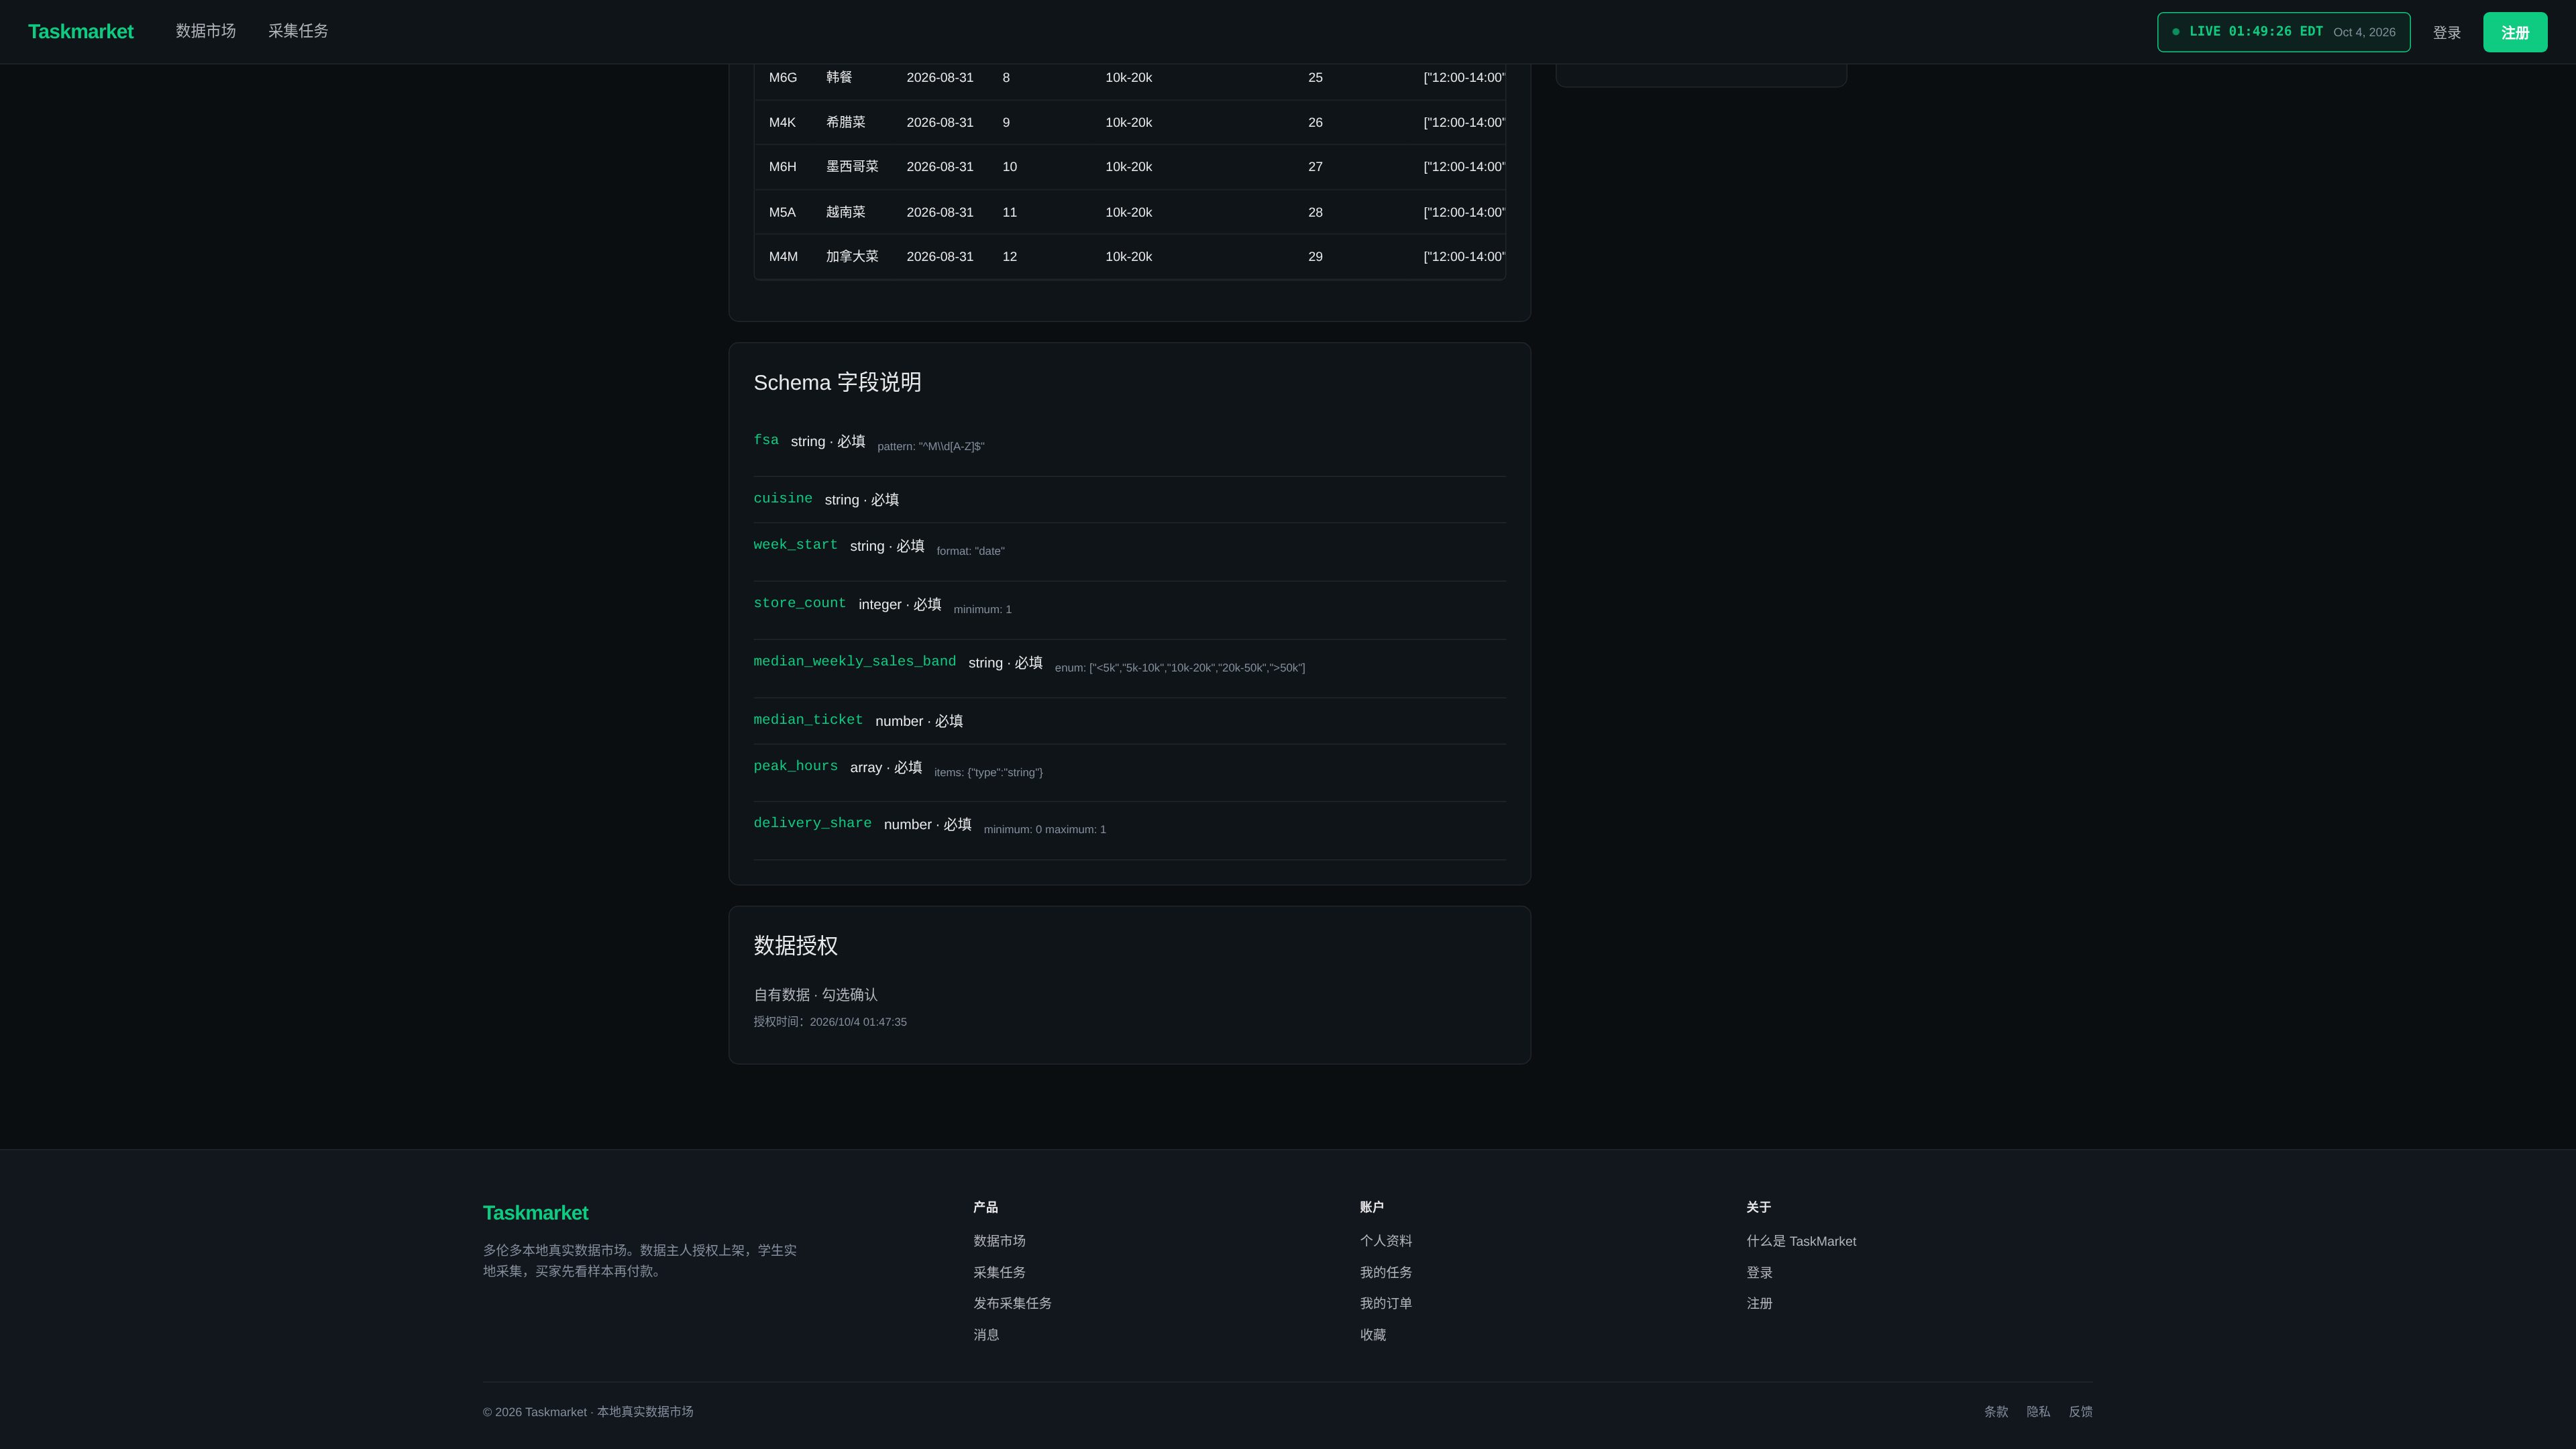
Task: Click median ticket value 29
Action: point(1315,257)
